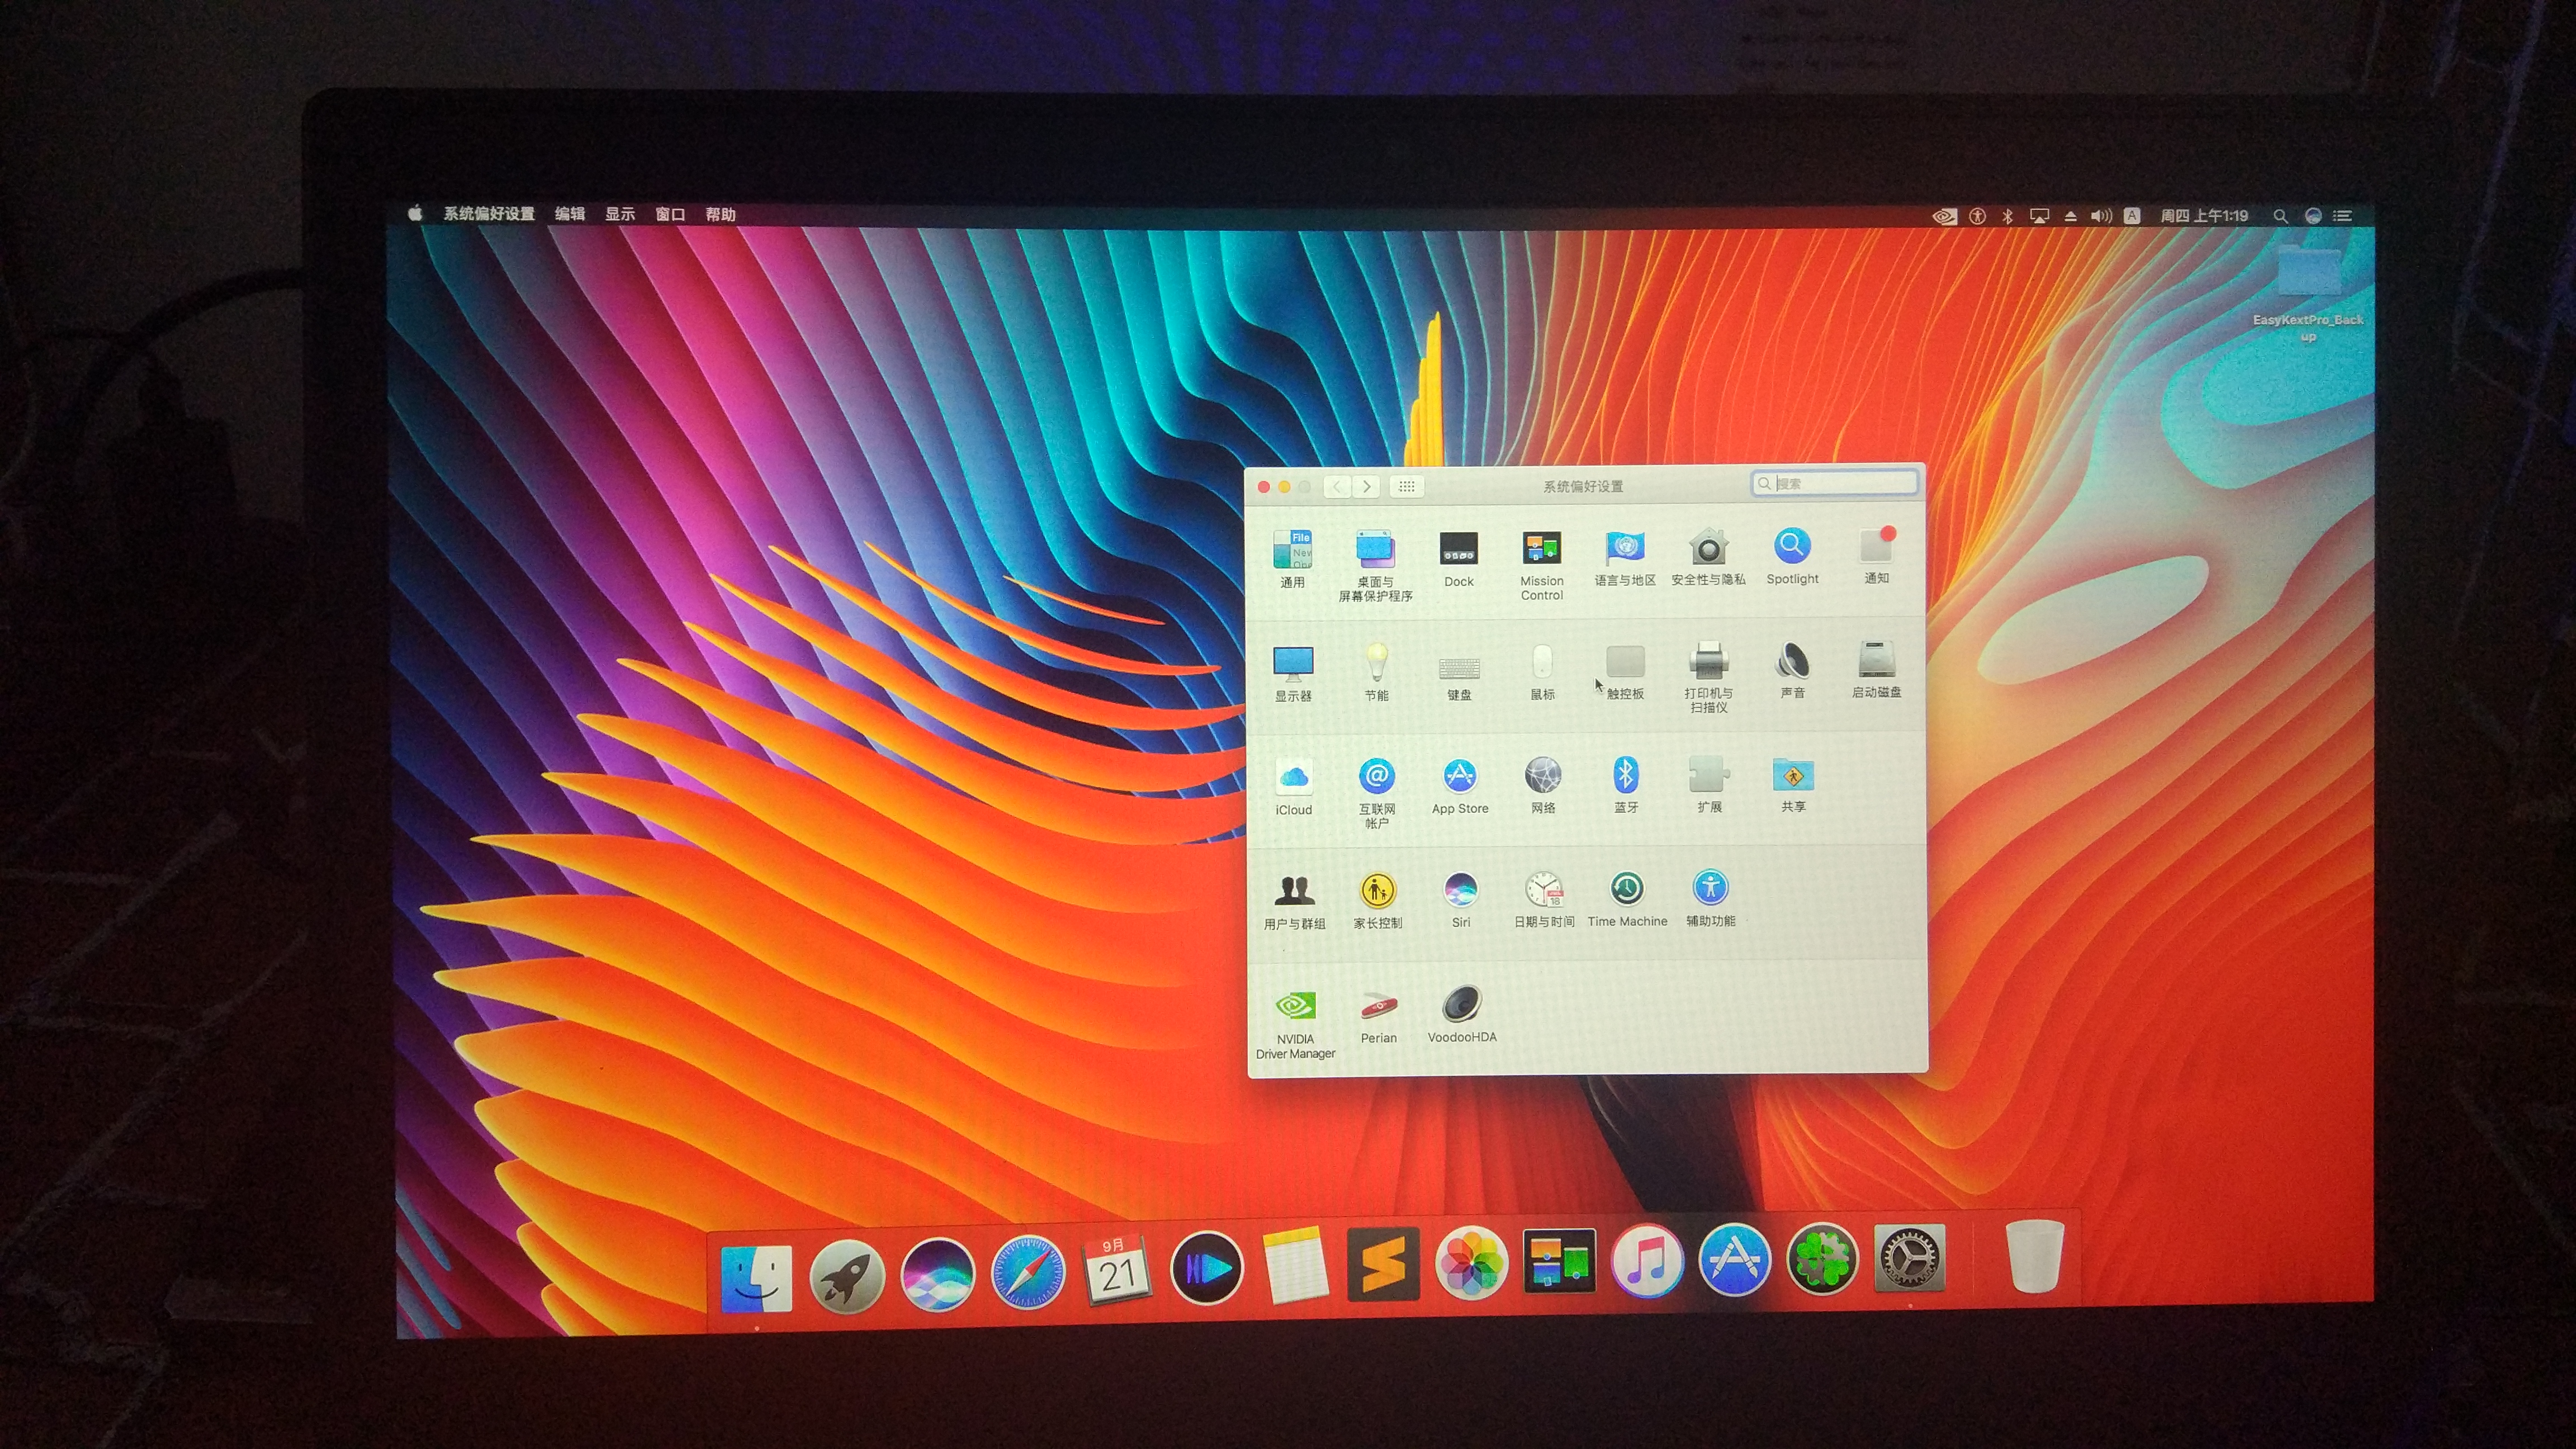Open the 窗口 (Window) menu
Image resolution: width=2576 pixels, height=1449 pixels.
click(x=670, y=215)
